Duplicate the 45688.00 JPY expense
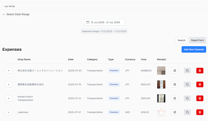Screen dimensions: 208x121 tap(187, 71)
